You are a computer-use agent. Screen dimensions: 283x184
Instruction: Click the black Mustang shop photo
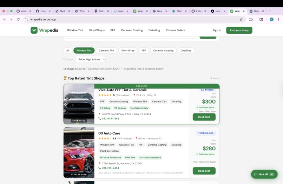pos(79,104)
